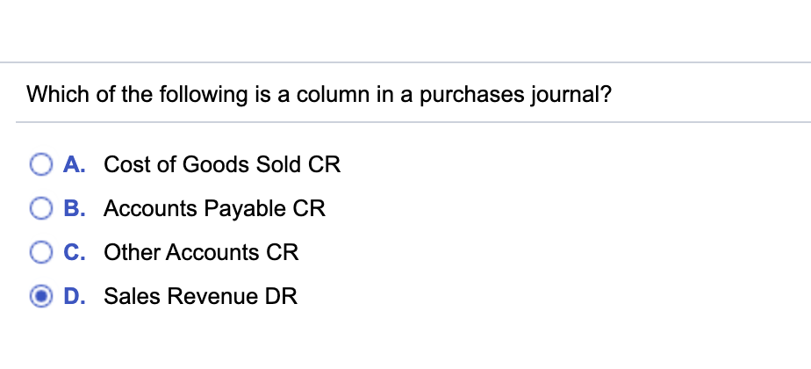Mark the radio button beside option C
This screenshot has width=811, height=369.
pyautogui.click(x=41, y=252)
